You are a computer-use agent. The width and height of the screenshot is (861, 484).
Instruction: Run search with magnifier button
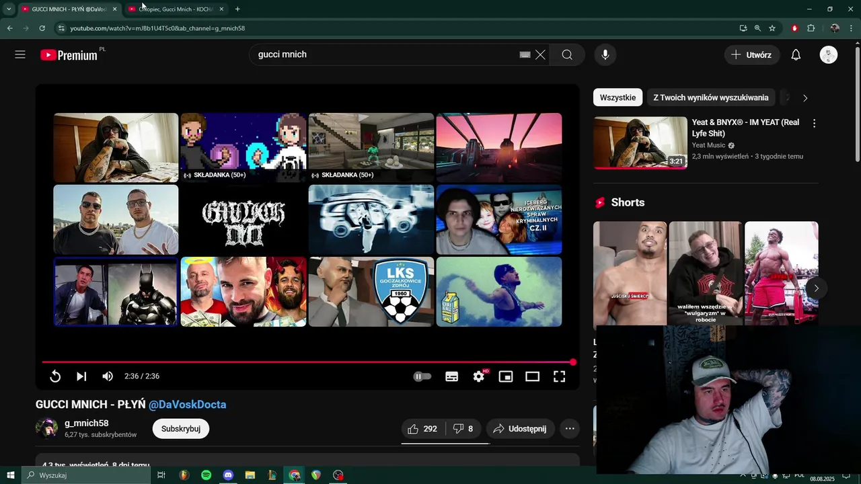point(567,54)
